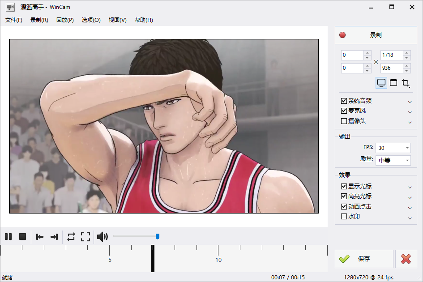Image resolution: width=423 pixels, height=282 pixels.
Task: Enable the 水印 checkbox
Action: (344, 217)
